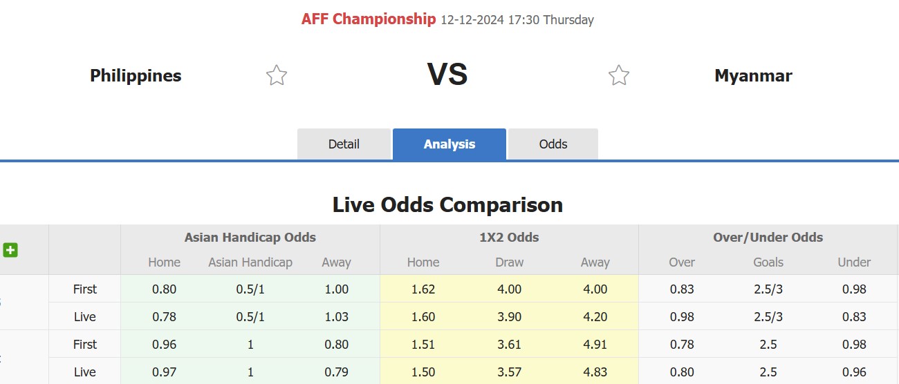Image resolution: width=899 pixels, height=384 pixels.
Task: Favorite Myanmar using the star icon
Action: click(619, 75)
